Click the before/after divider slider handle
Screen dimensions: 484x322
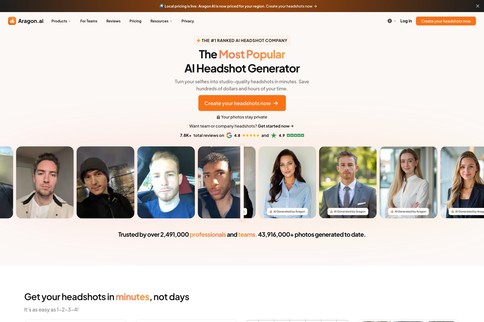[x=242, y=182]
